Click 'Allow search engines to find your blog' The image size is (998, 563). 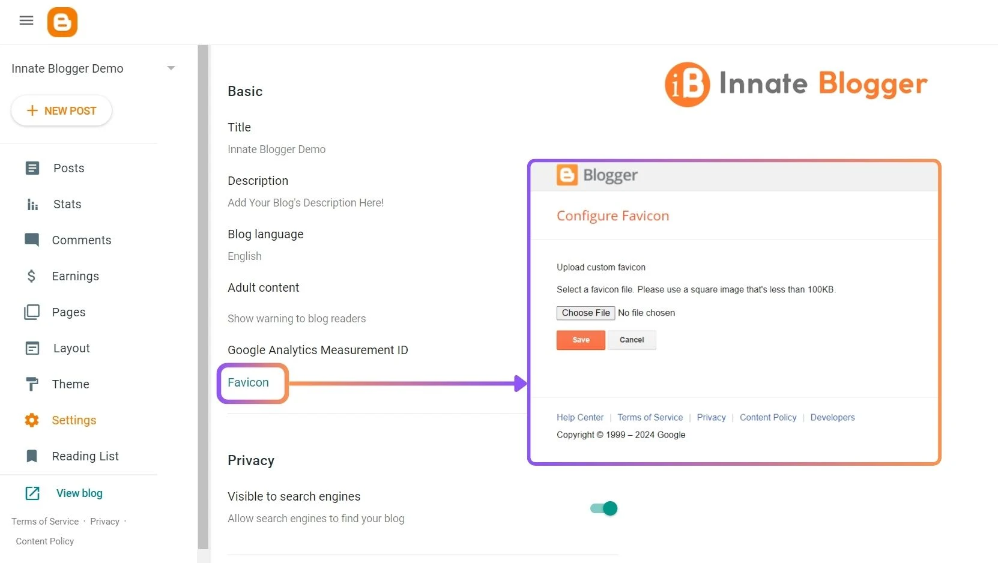pyautogui.click(x=316, y=519)
